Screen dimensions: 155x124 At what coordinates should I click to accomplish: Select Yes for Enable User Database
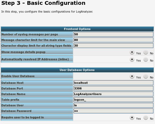click(132, 76)
